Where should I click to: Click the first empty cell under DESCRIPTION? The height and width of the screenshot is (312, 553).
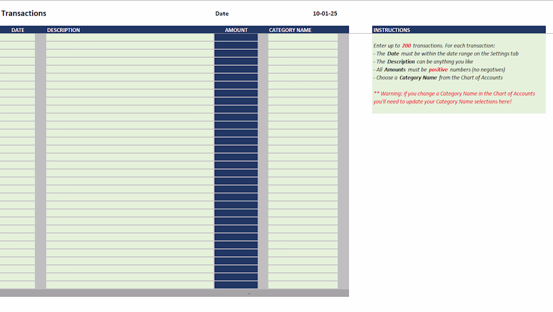[130, 37]
